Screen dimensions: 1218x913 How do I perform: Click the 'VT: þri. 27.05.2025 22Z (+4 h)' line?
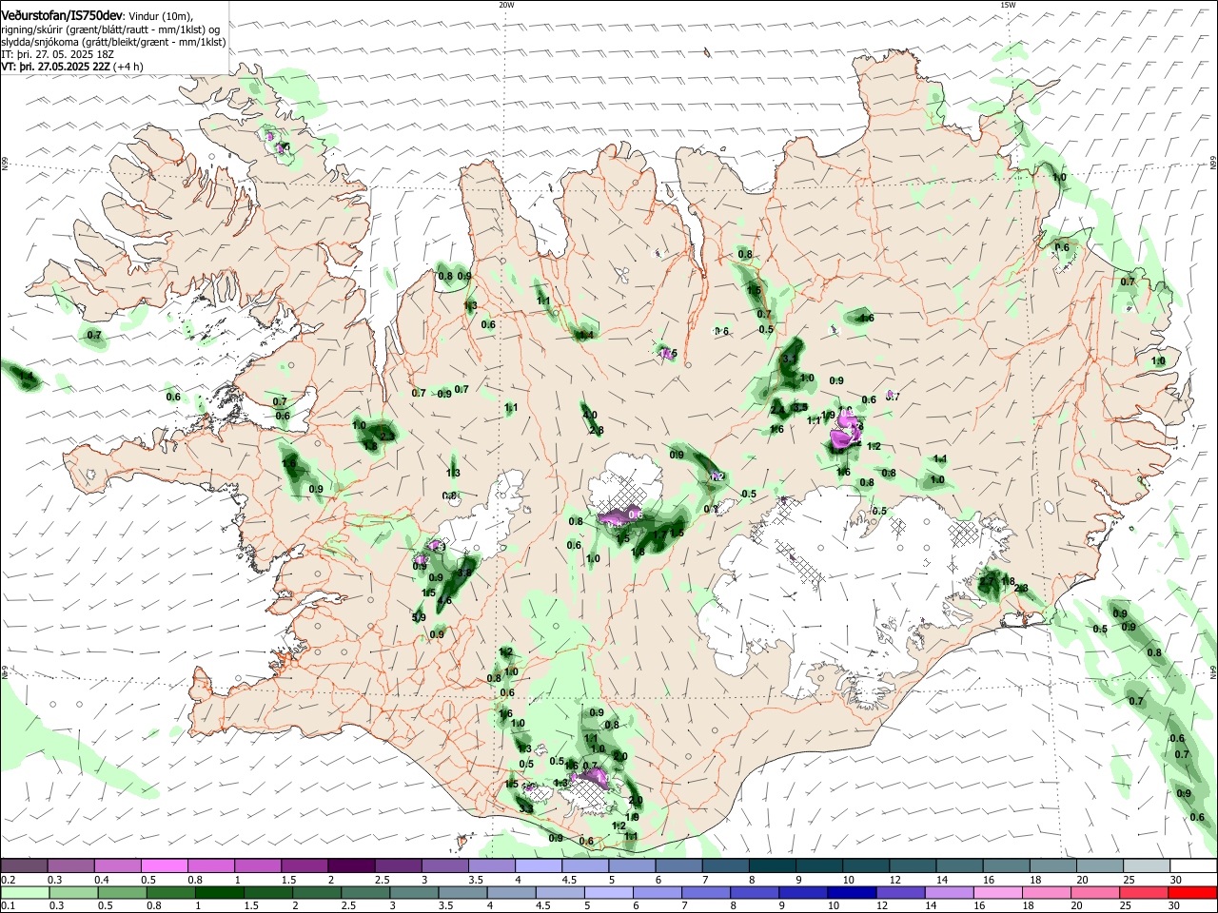[x=72, y=67]
